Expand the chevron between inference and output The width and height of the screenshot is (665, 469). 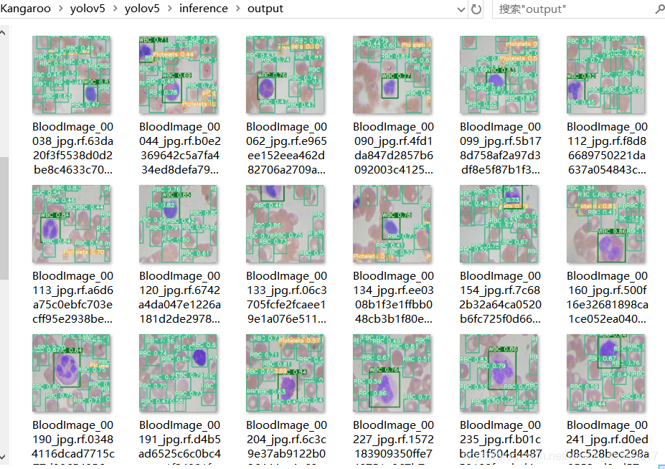[x=237, y=9]
